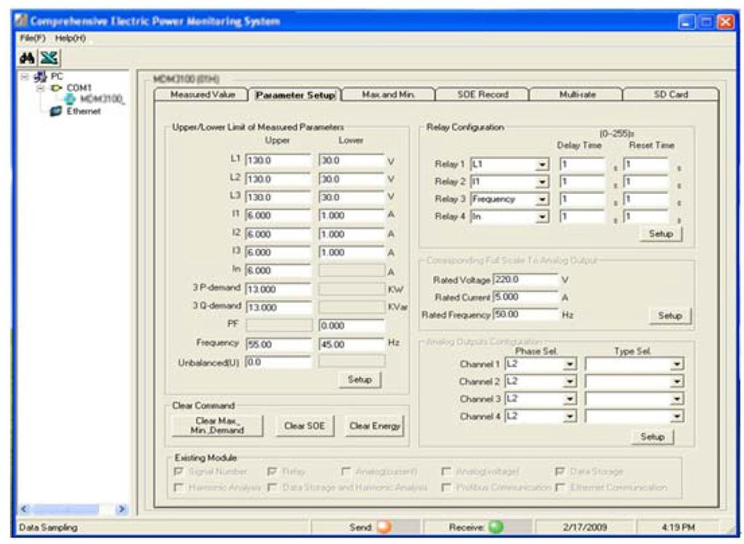
Task: Click the 3 P-demand upper field
Action: (278, 289)
